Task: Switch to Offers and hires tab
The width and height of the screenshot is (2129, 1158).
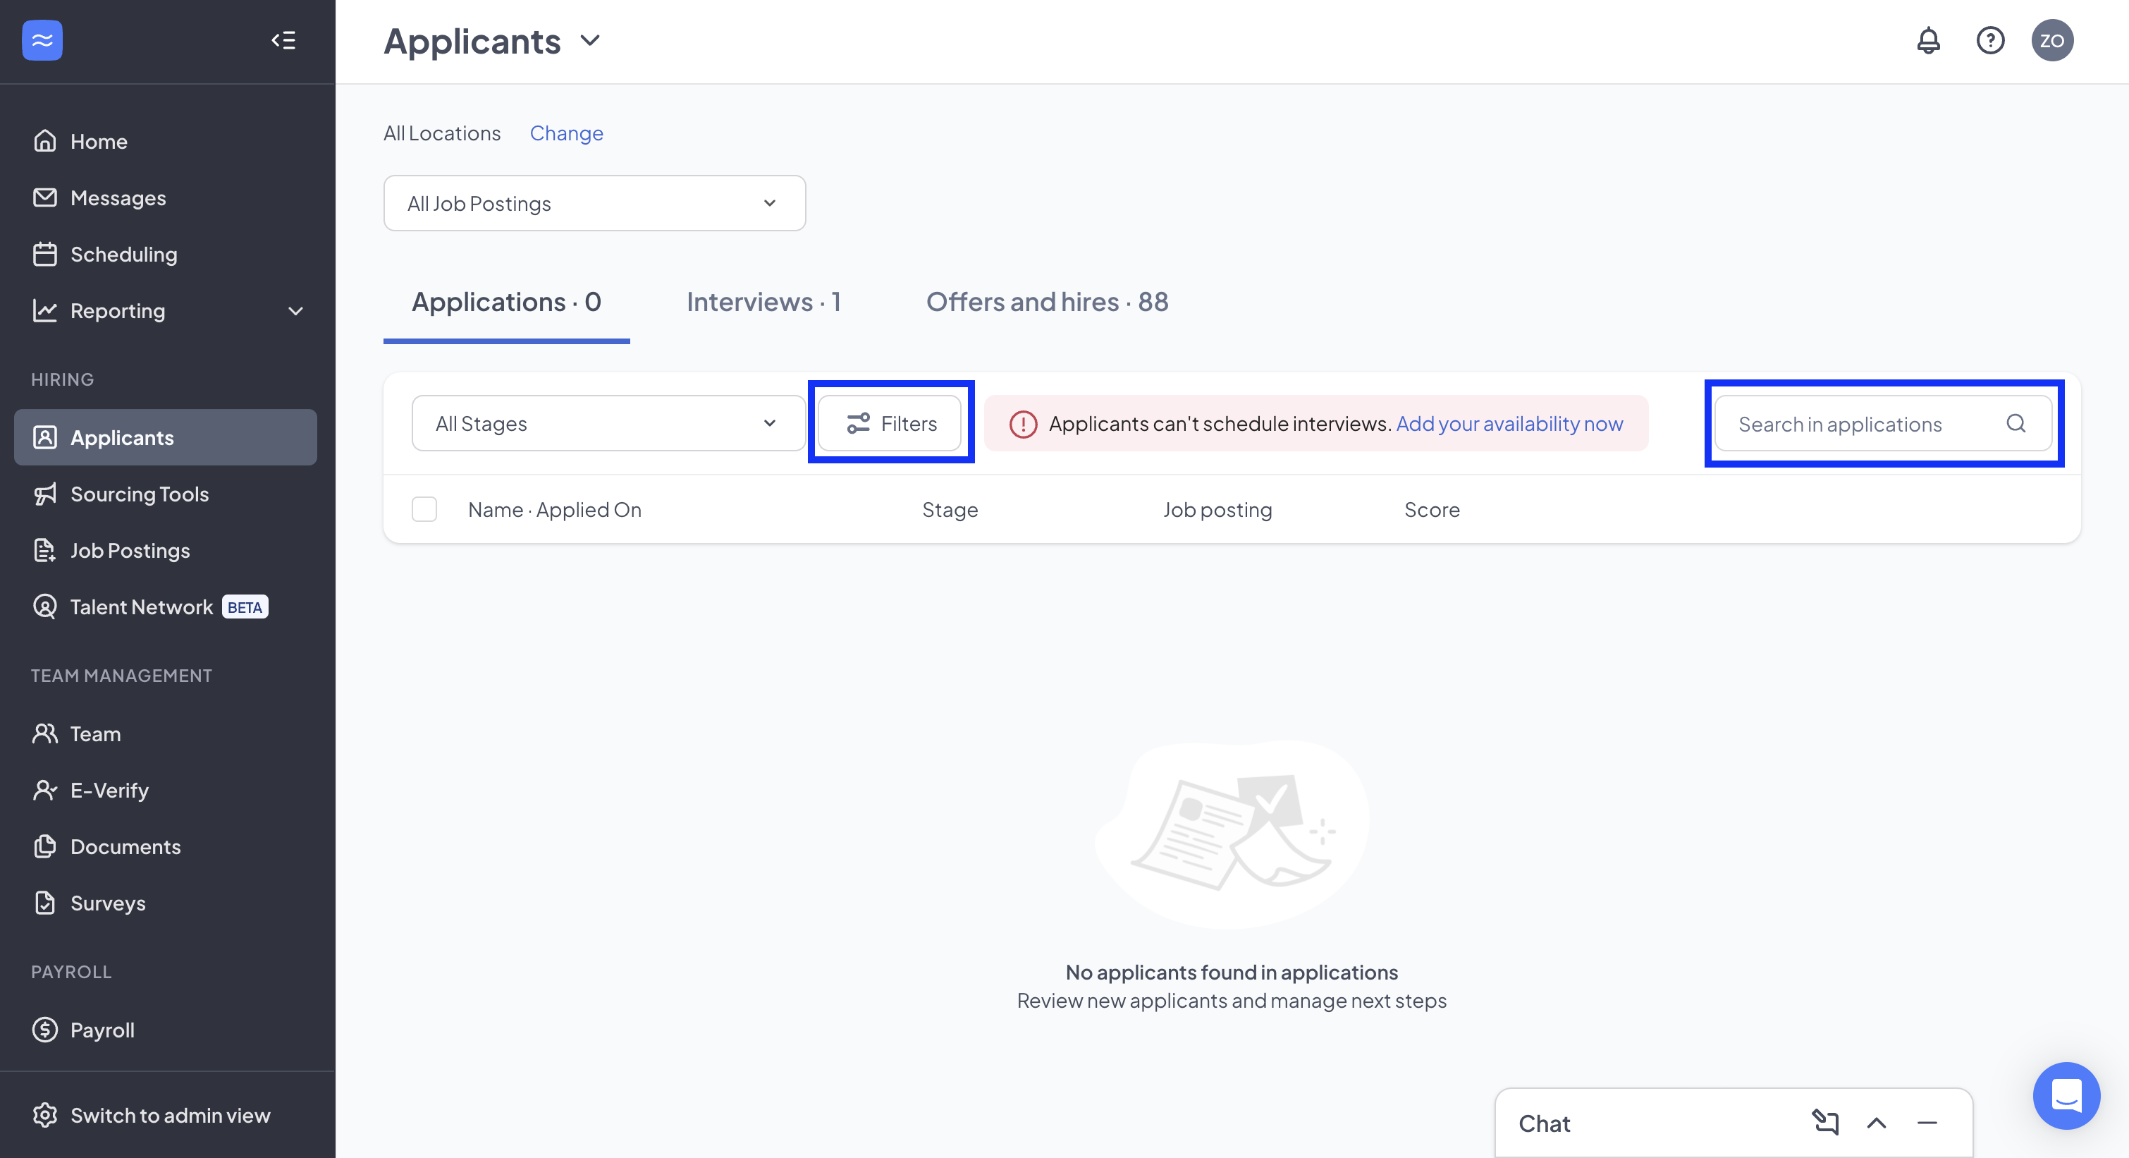Action: click(1046, 302)
